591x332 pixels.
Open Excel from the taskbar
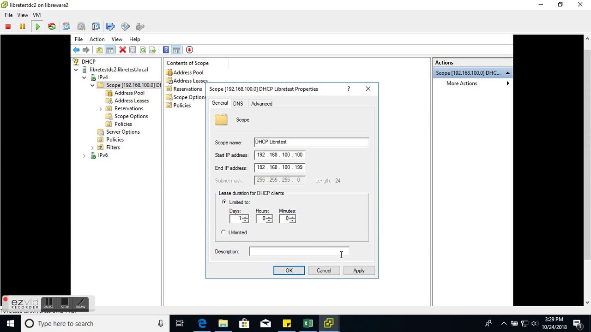pyautogui.click(x=308, y=324)
